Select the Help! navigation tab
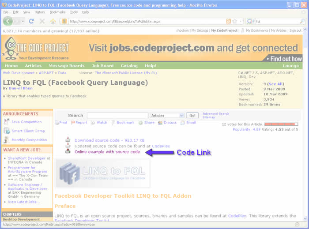The width and height of the screenshot is (309, 229). pos(151,66)
